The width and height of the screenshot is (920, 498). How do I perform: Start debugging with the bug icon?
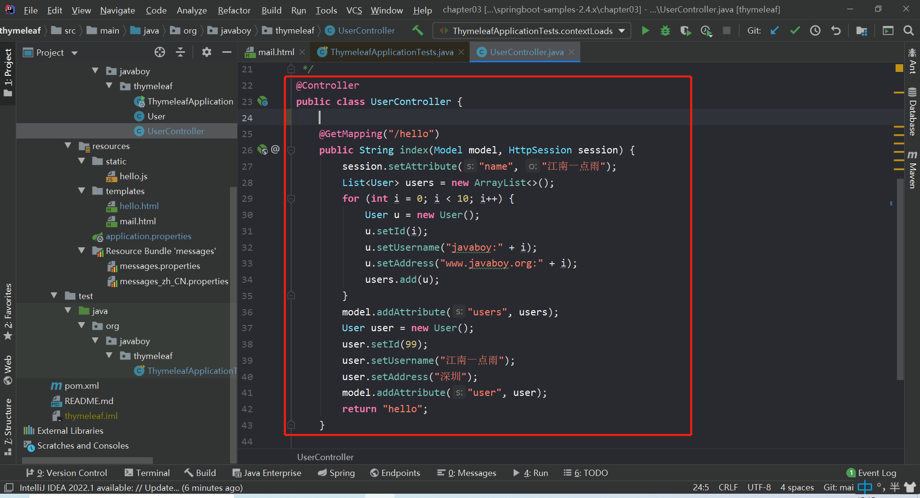tap(665, 31)
